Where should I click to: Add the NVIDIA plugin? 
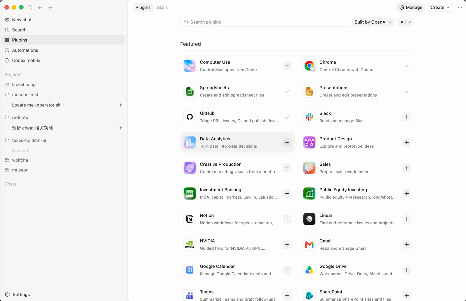click(x=287, y=244)
